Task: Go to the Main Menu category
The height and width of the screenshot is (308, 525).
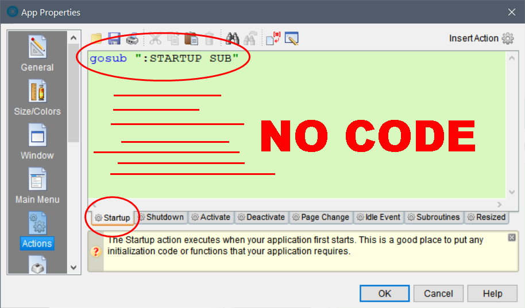Action: click(x=37, y=186)
